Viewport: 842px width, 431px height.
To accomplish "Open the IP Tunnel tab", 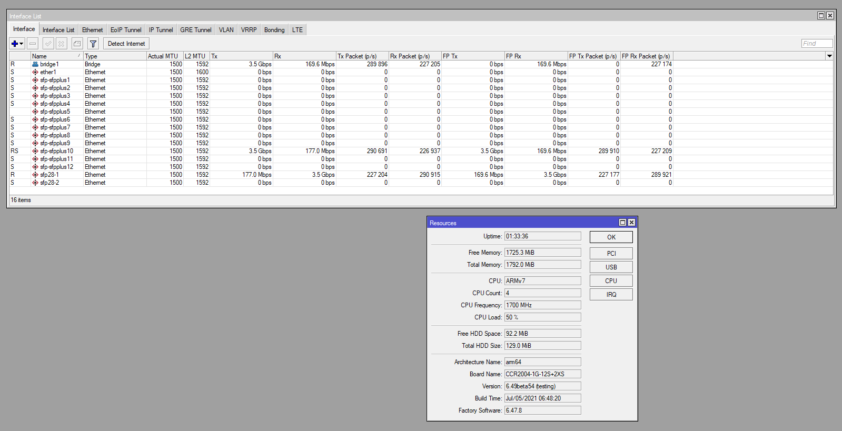I will point(161,30).
